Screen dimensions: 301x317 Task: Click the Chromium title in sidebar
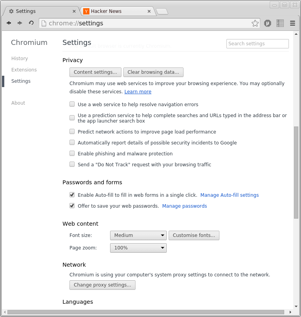pyautogui.click(x=29, y=43)
